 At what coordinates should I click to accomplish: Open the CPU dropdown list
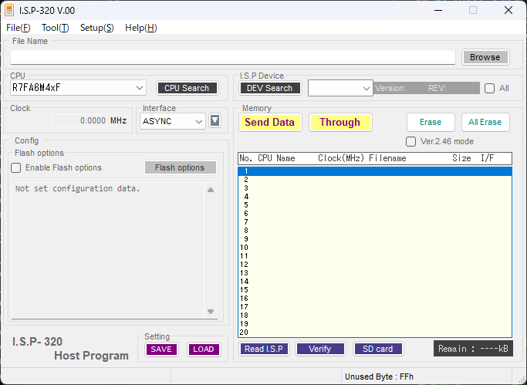click(139, 88)
